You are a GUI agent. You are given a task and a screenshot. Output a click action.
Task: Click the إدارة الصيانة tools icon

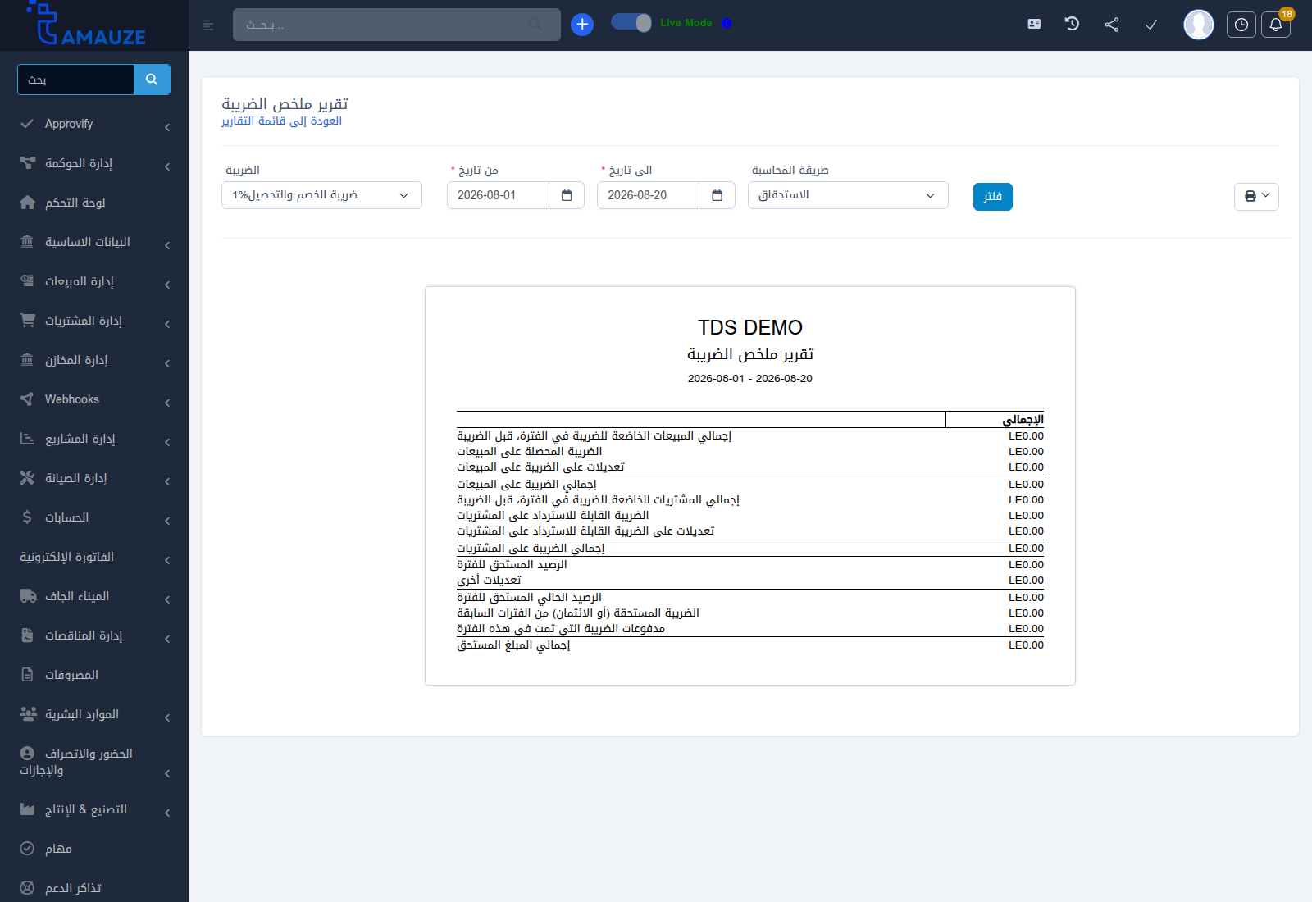27,478
